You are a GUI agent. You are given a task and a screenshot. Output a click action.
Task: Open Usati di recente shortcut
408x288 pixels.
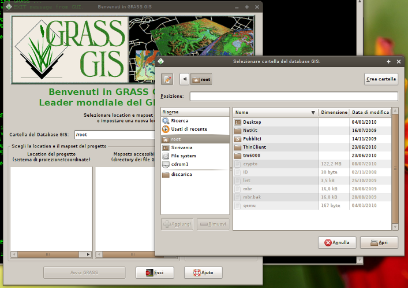[195, 129]
